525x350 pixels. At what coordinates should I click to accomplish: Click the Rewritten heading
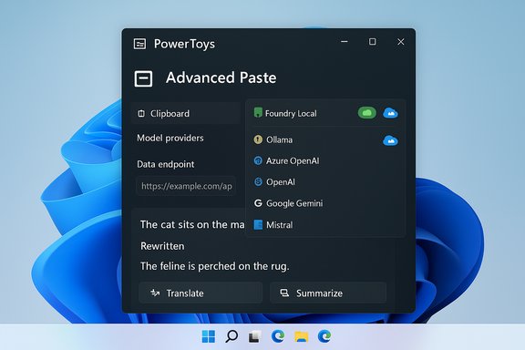(x=162, y=246)
